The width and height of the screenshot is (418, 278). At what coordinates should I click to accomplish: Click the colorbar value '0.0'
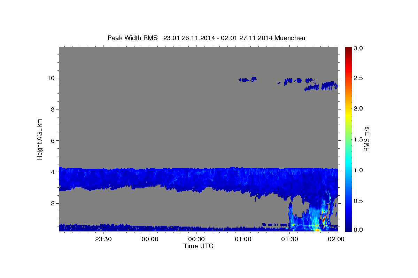click(359, 229)
